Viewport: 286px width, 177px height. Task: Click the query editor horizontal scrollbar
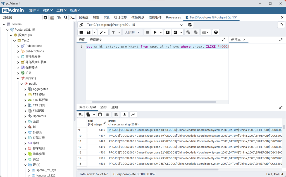[x=154, y=102]
